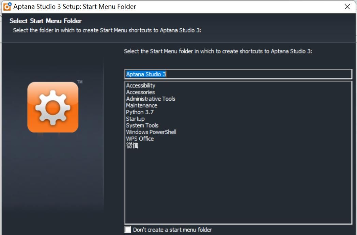Close the Aptana Studio 3 Setup window
This screenshot has width=357, height=235.
coord(347,6)
